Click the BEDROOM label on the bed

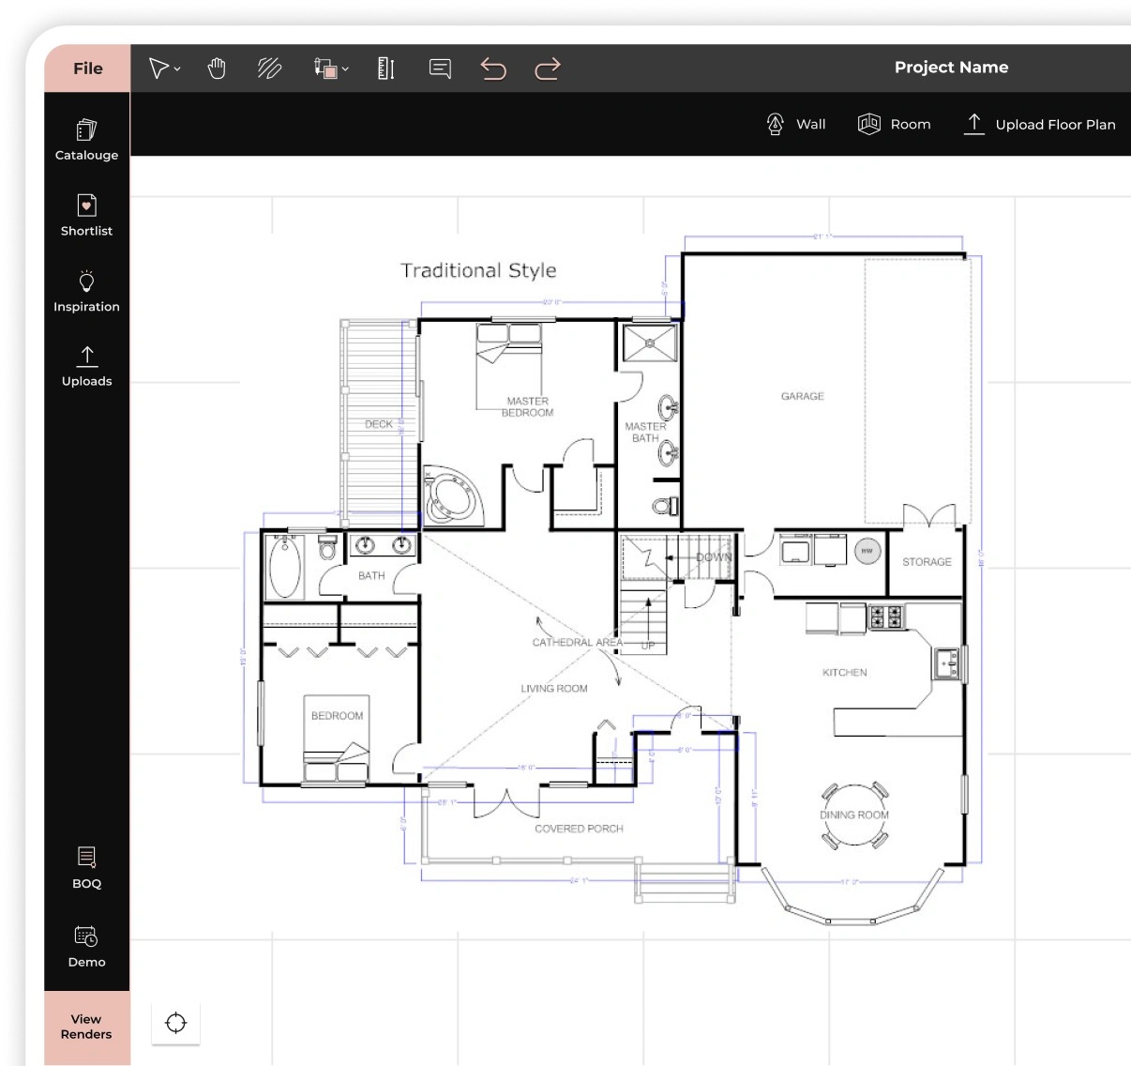click(337, 716)
